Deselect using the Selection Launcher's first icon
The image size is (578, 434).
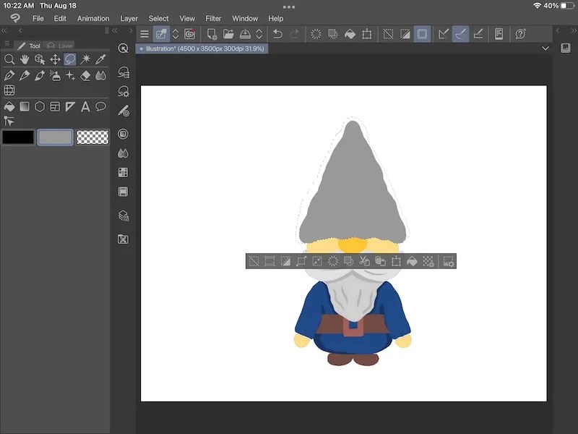pos(254,262)
